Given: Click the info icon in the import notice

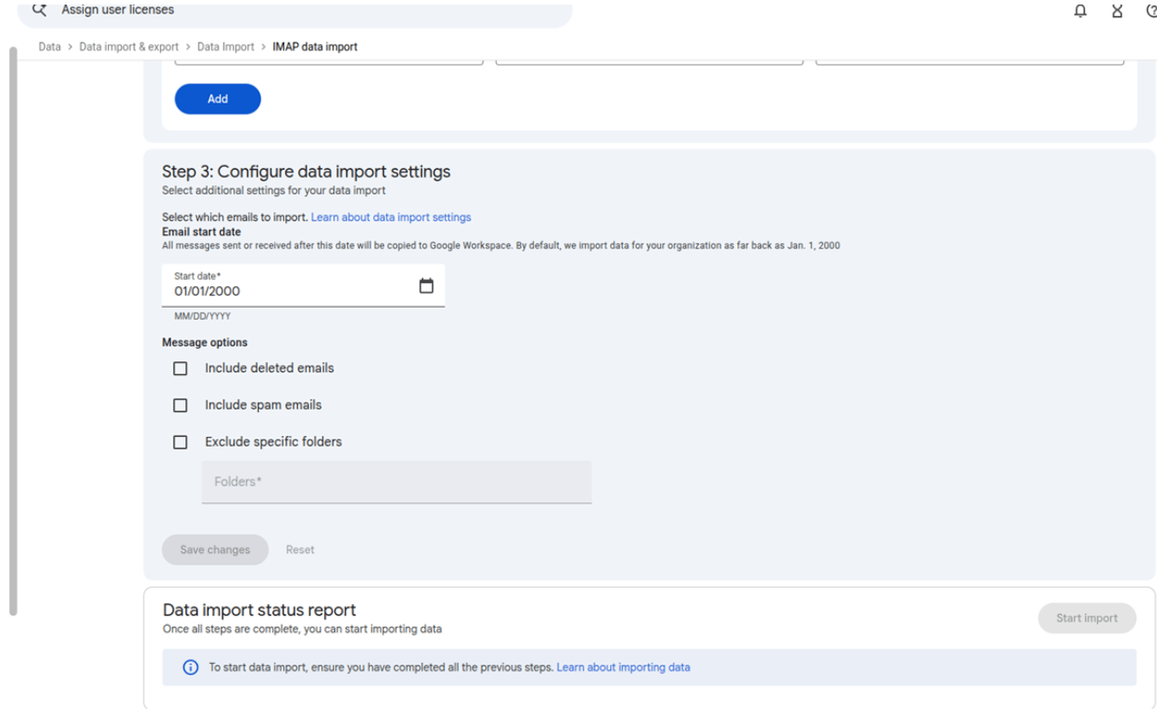Looking at the screenshot, I should tap(191, 667).
